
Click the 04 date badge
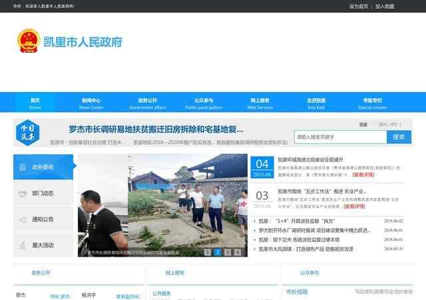click(262, 167)
